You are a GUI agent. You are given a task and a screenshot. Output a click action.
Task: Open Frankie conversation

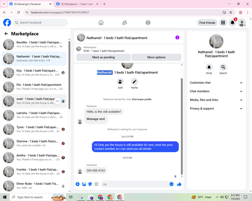tap(34, 171)
